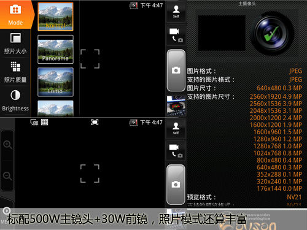Screen dimensions: 307x230
Task: Open the 照片大小 photo size setting
Action: pos(15,44)
